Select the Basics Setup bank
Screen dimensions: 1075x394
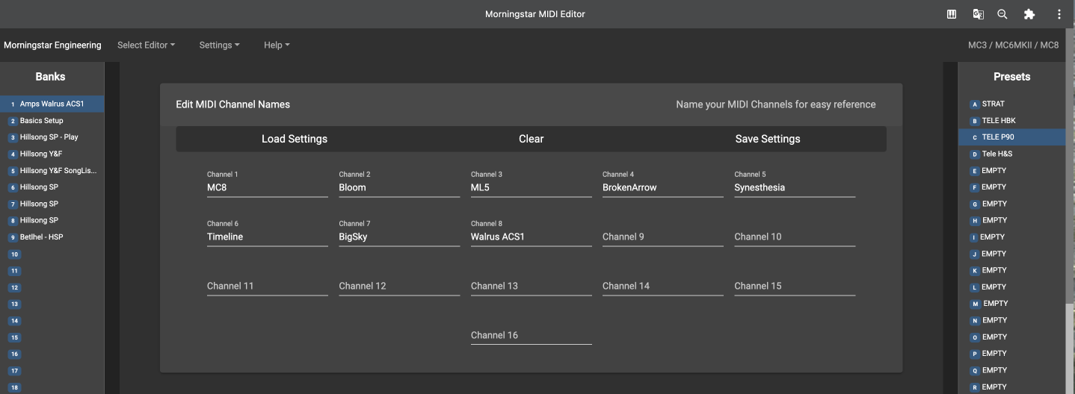click(x=42, y=121)
